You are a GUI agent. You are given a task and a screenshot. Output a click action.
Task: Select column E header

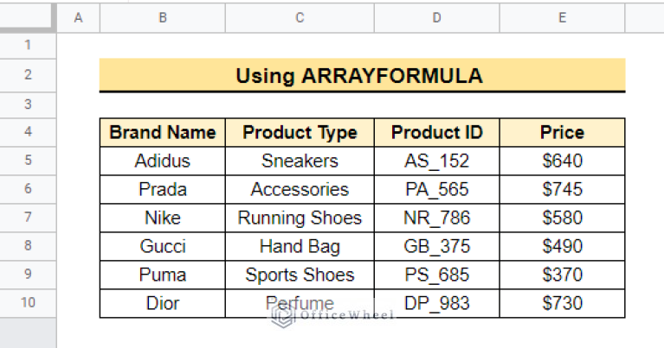tap(562, 18)
